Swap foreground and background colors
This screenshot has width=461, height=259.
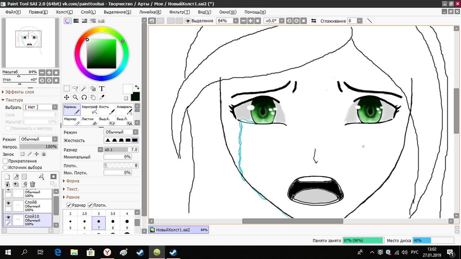pyautogui.click(x=137, y=87)
